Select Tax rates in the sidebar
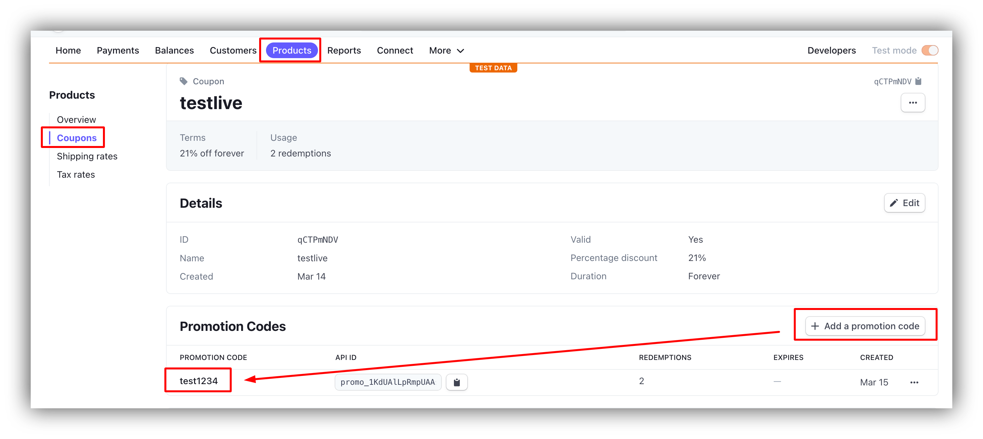The height and width of the screenshot is (439, 983). [x=76, y=174]
